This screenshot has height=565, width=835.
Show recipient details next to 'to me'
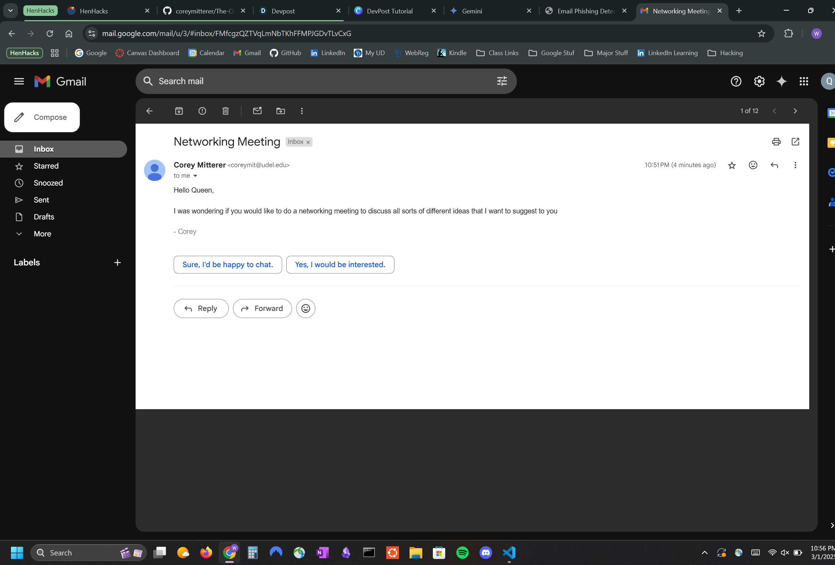click(195, 176)
